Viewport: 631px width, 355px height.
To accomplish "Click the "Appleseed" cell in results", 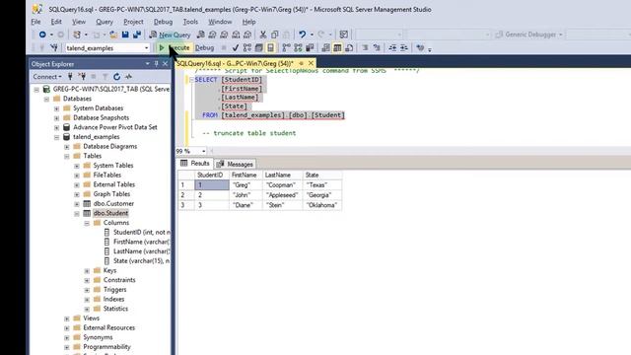I will [282, 195].
